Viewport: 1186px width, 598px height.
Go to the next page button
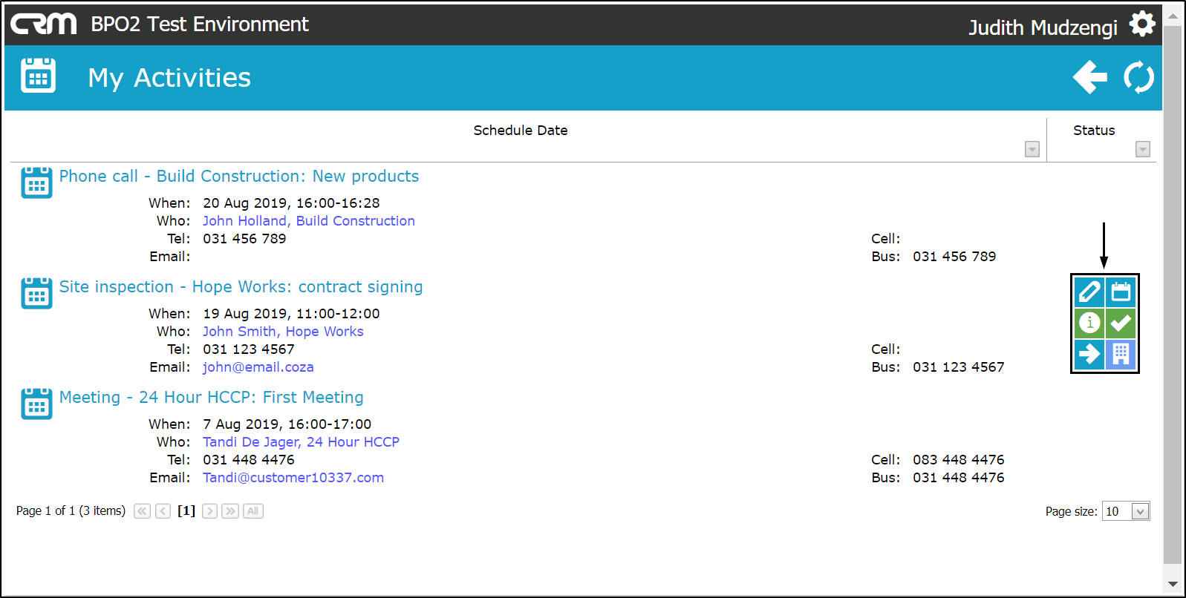(x=209, y=511)
